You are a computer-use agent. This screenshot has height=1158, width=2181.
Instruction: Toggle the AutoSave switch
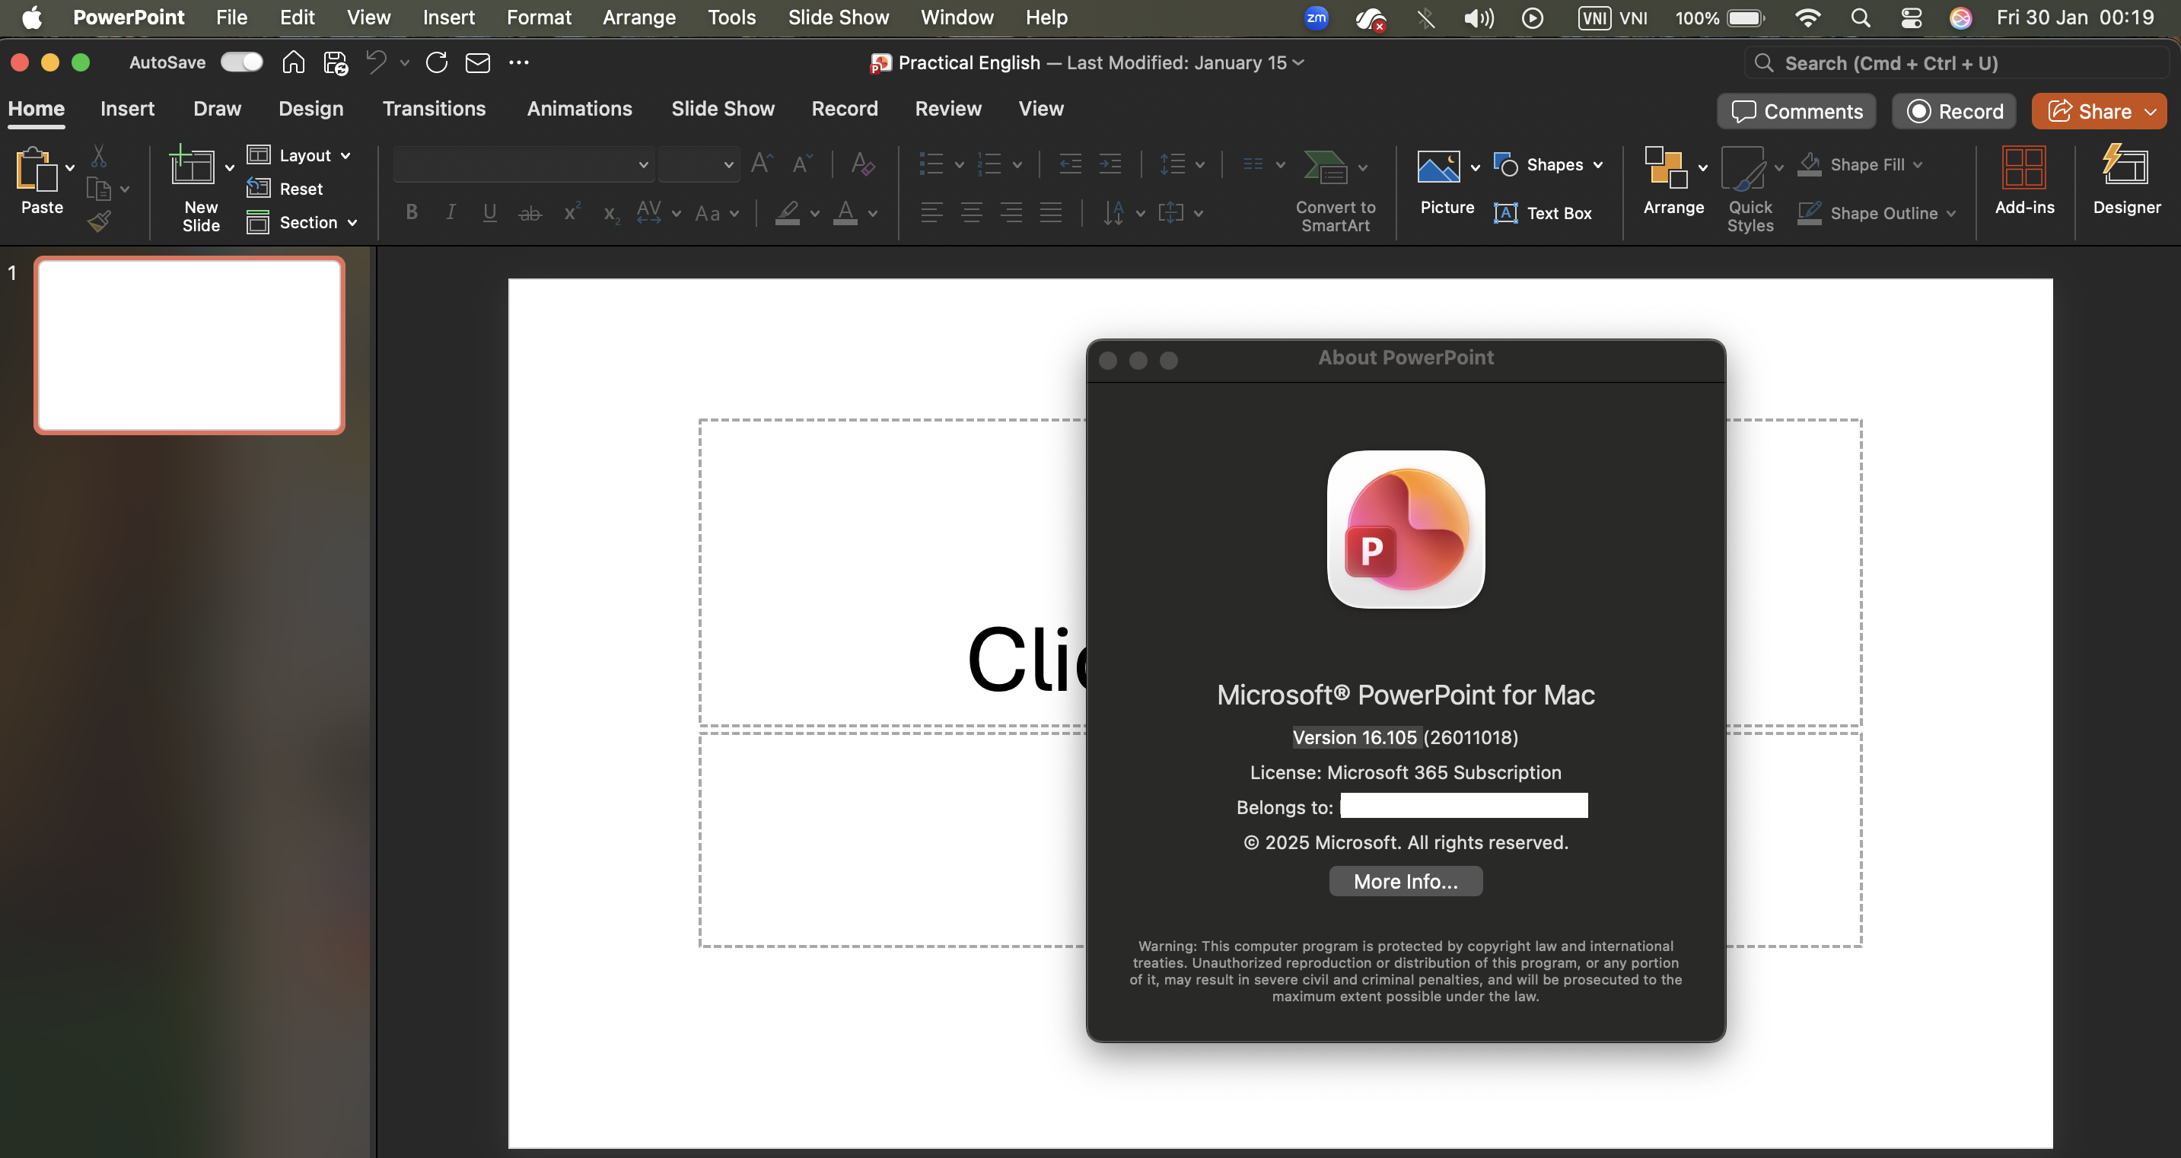point(241,62)
